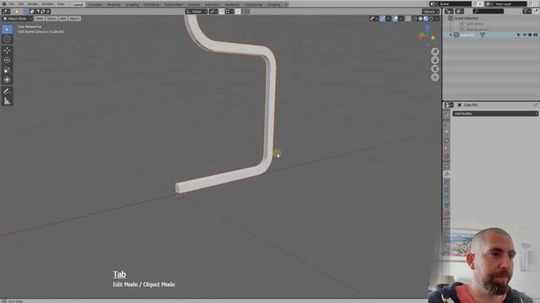Switch to wireframe viewport shading
The image size is (540, 303).
[415, 19]
